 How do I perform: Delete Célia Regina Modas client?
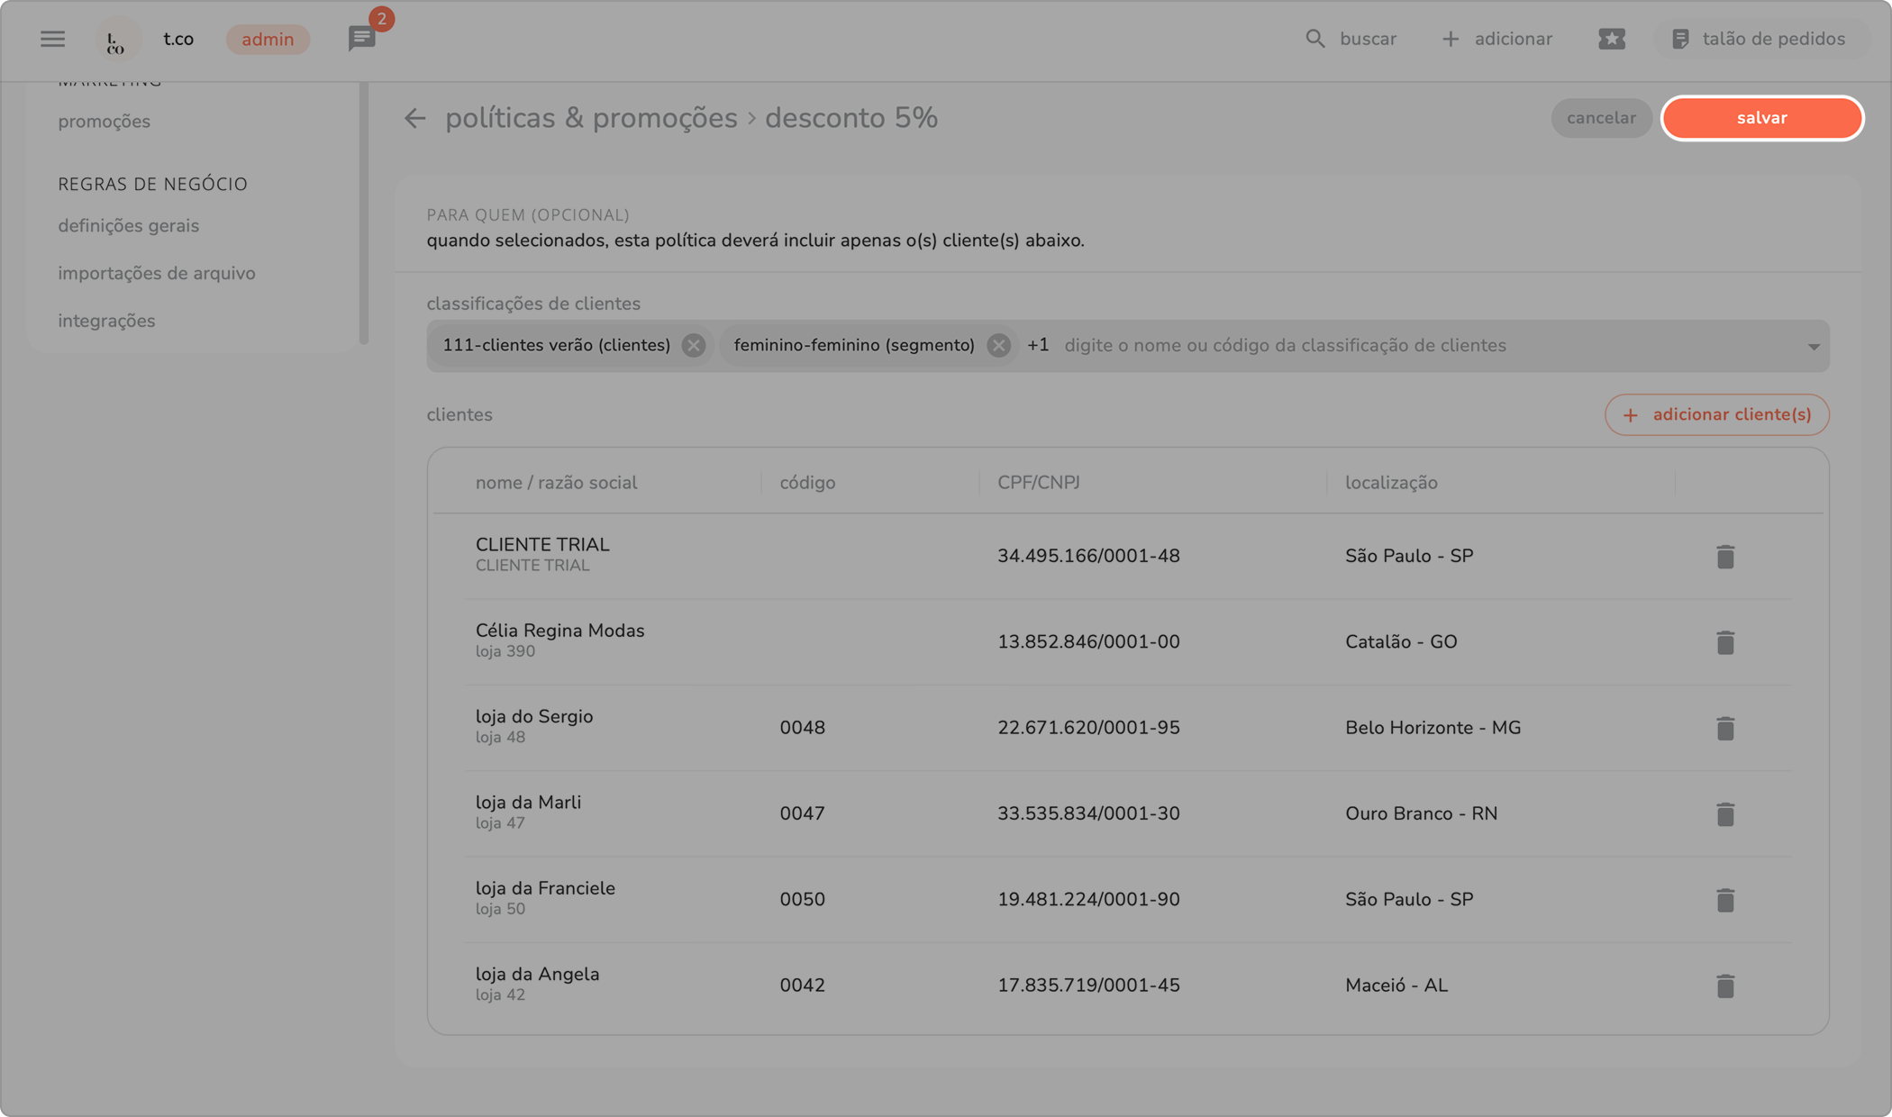(x=1724, y=642)
